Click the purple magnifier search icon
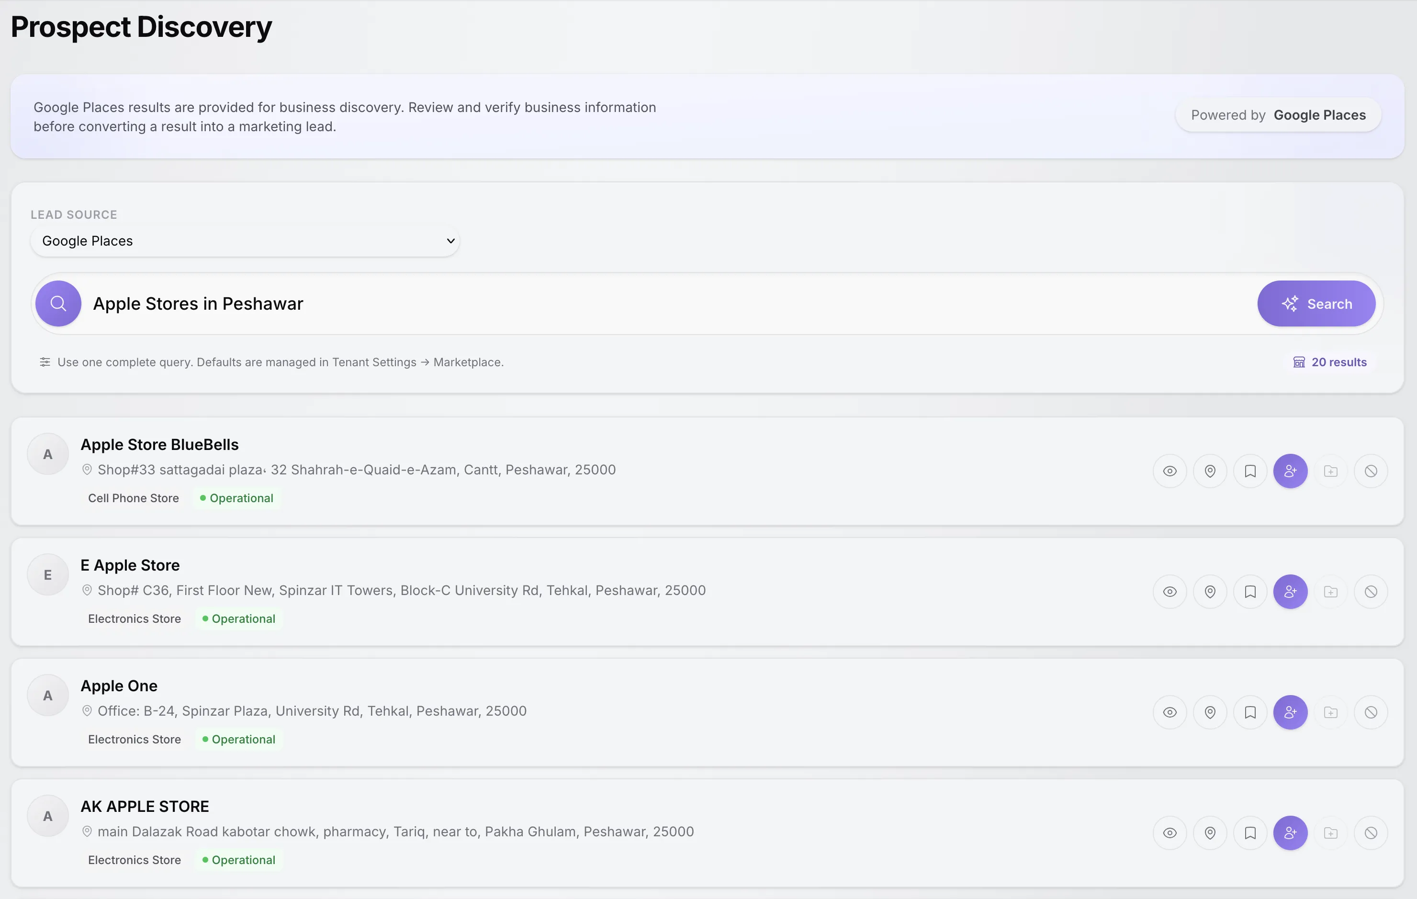This screenshot has width=1417, height=899. pyautogui.click(x=58, y=303)
